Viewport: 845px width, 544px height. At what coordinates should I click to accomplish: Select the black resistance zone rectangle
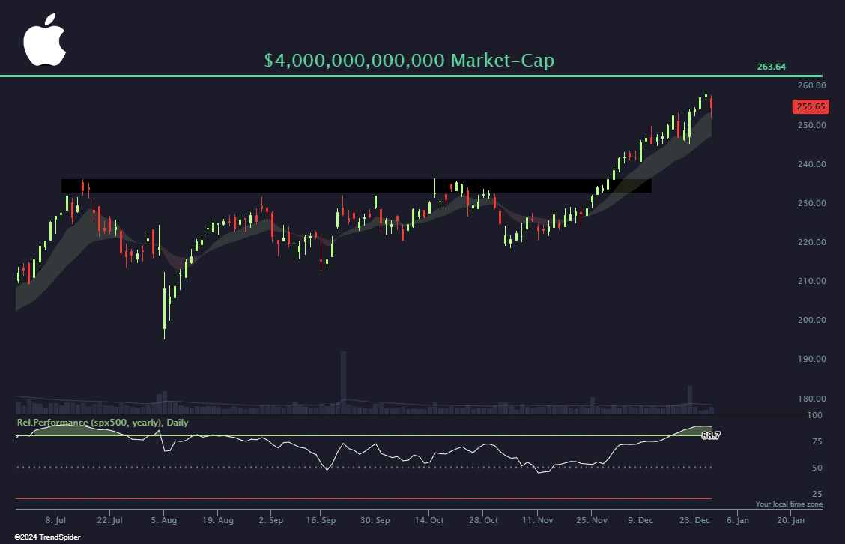(356, 186)
